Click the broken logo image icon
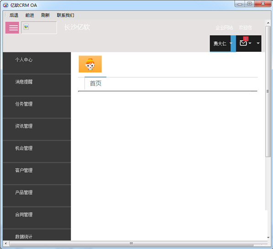Screen dimensions: 273x249 [x=26, y=27]
